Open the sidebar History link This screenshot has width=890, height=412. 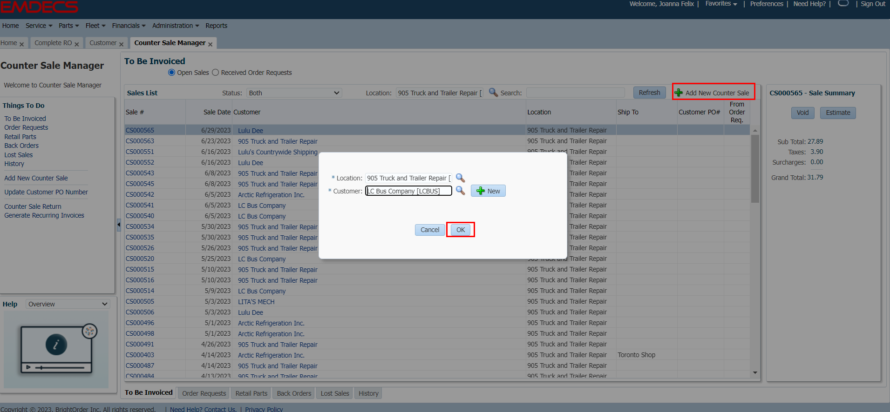(x=14, y=164)
